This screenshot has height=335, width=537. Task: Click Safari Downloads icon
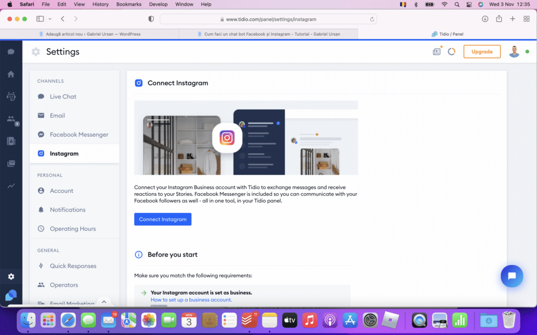point(485,19)
